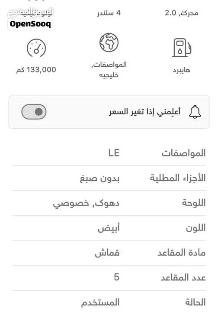This screenshot has height=312, width=218.
Task: Click the 4 سلندر cylinders text
Action: pos(109,13)
